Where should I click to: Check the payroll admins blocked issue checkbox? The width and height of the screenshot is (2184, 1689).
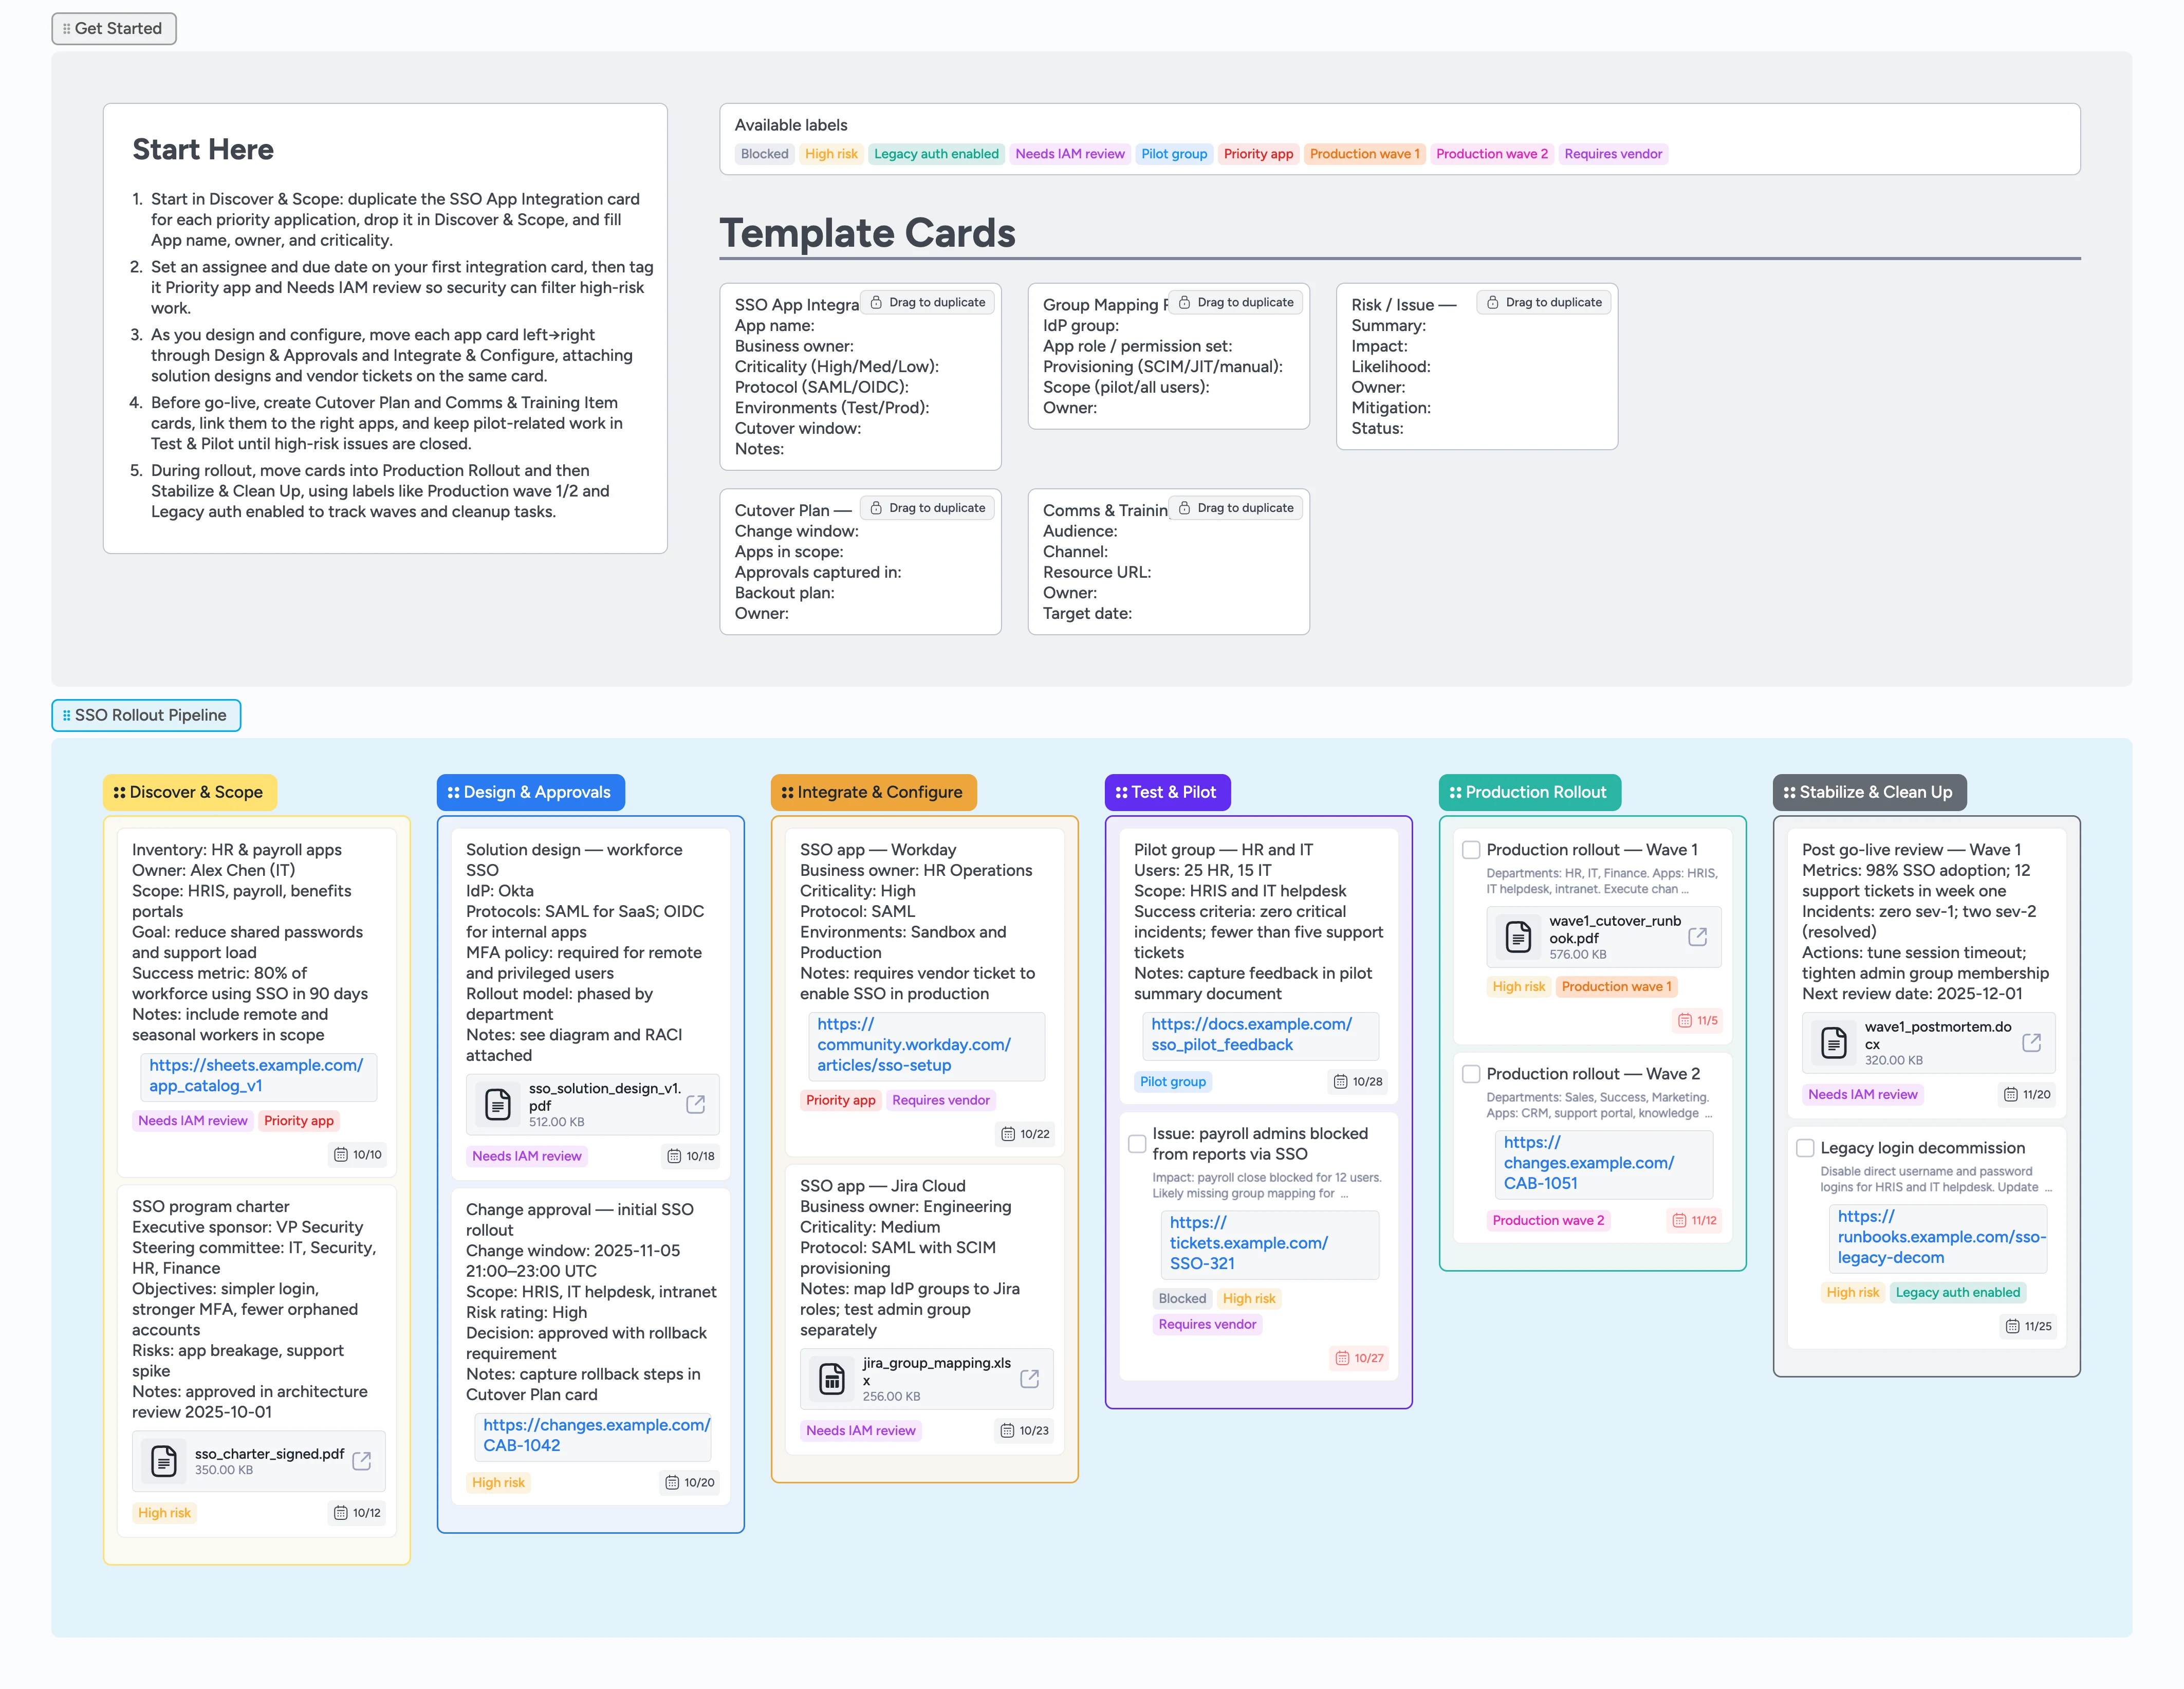click(1137, 1143)
